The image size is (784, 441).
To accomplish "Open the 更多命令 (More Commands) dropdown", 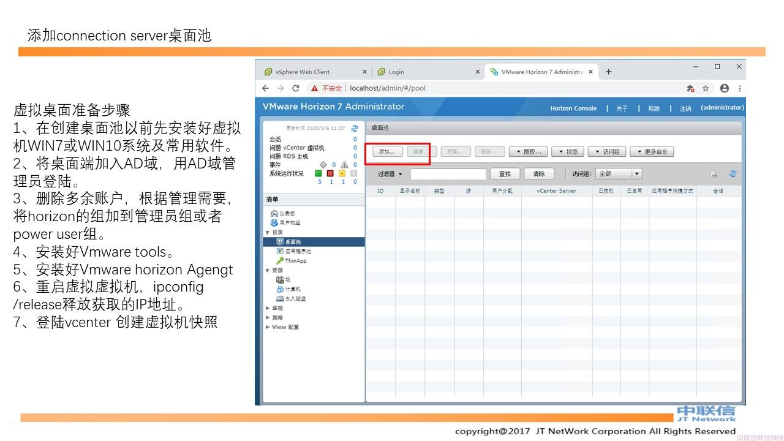I will (x=652, y=152).
